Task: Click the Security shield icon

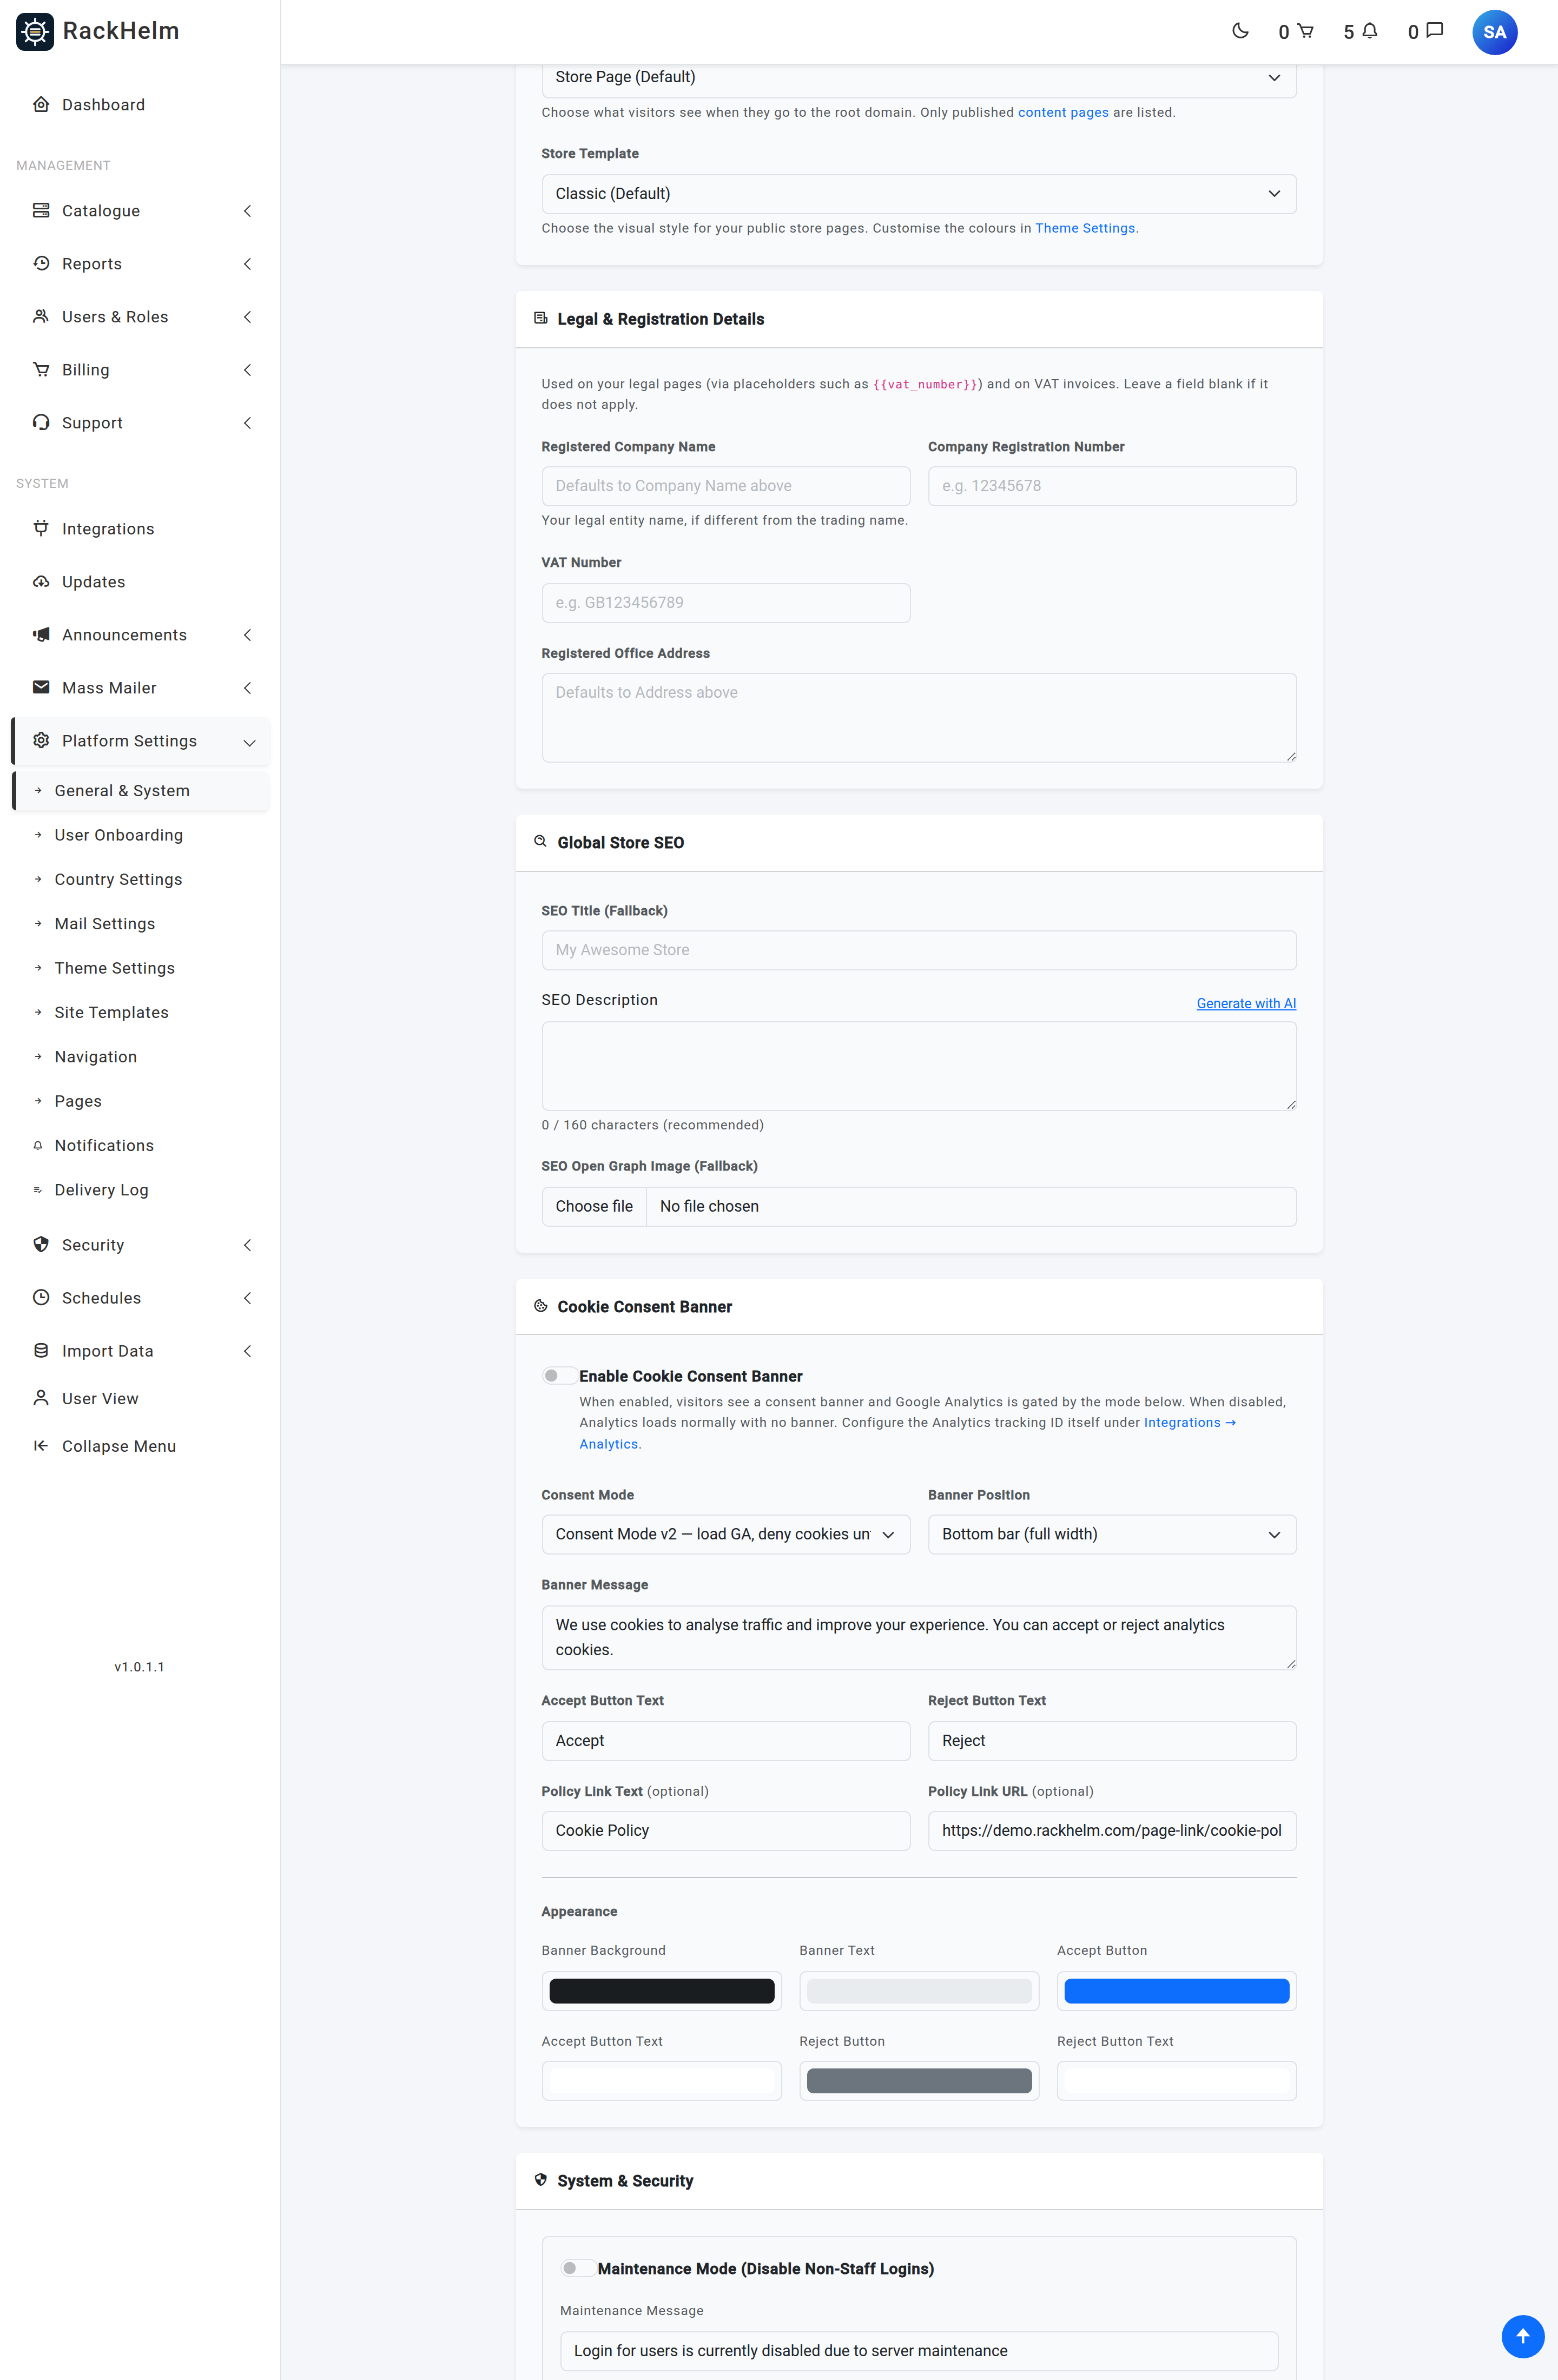Action: 41,1244
